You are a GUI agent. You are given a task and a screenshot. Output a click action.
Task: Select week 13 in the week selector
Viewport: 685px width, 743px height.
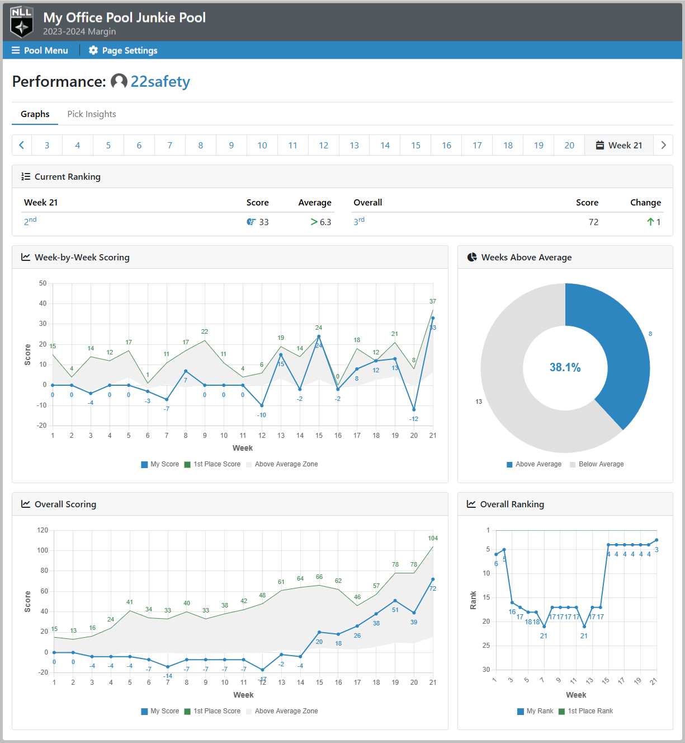click(x=355, y=145)
